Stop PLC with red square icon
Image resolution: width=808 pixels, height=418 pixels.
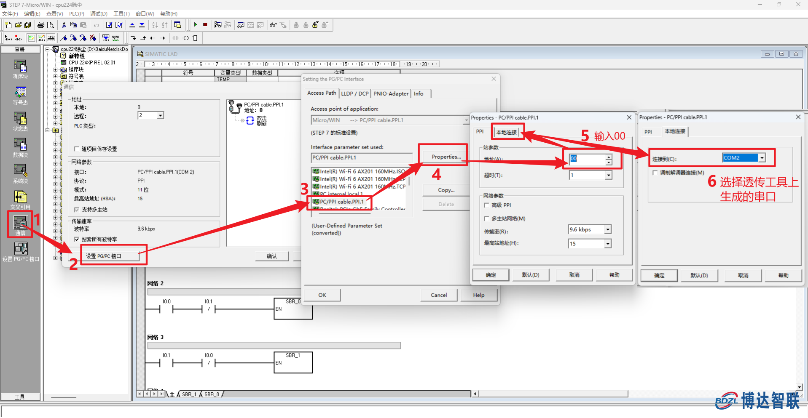pos(205,25)
